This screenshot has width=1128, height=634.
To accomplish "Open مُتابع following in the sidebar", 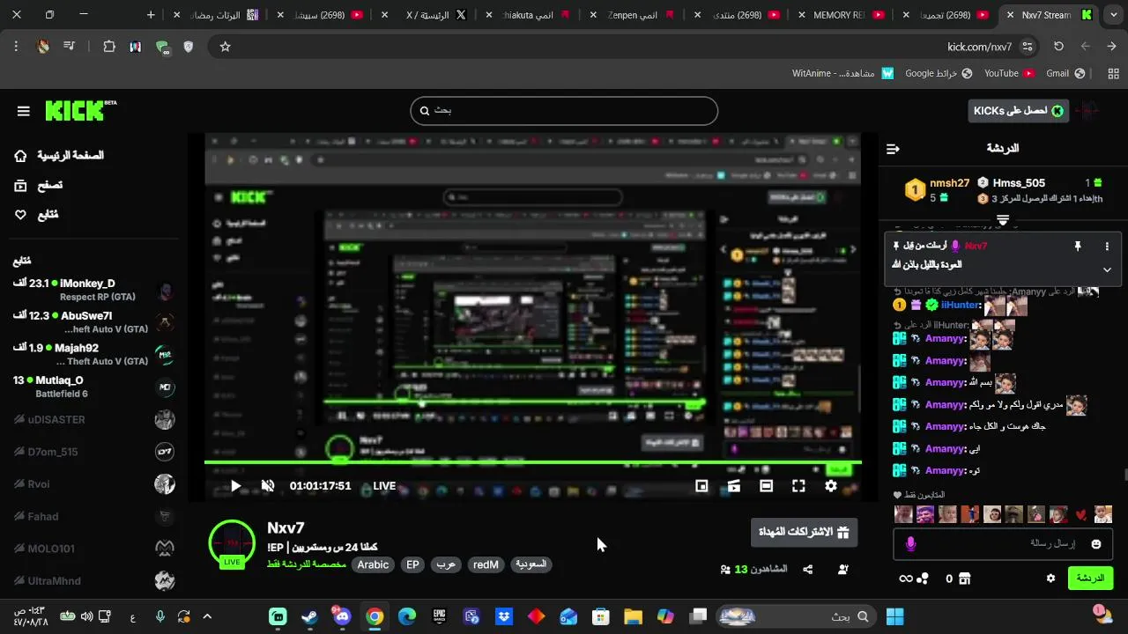I will pyautogui.click(x=37, y=215).
